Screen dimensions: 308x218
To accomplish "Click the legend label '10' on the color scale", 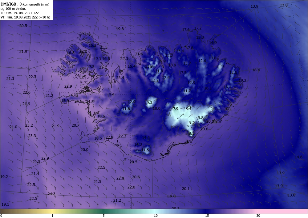I will (156, 216).
